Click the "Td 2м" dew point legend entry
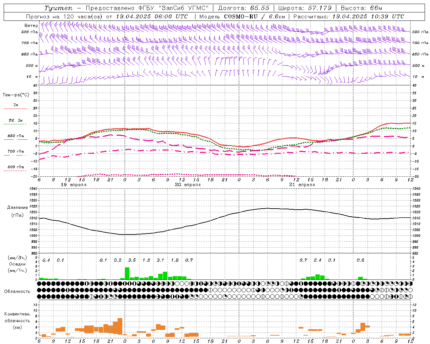 16,120
